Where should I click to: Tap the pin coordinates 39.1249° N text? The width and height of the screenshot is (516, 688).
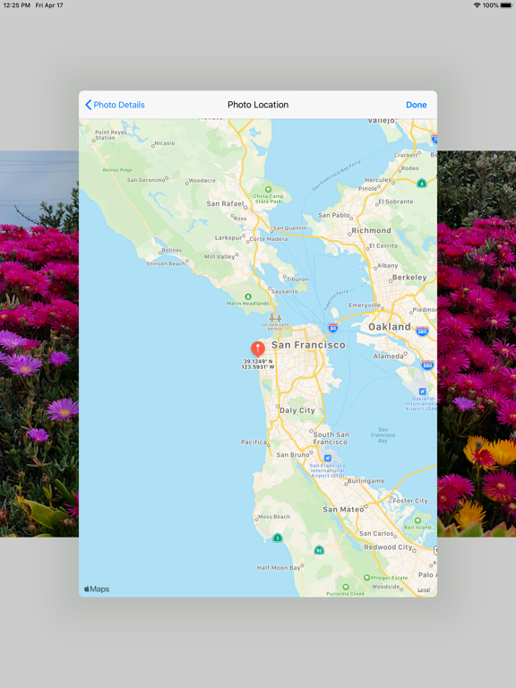(258, 362)
